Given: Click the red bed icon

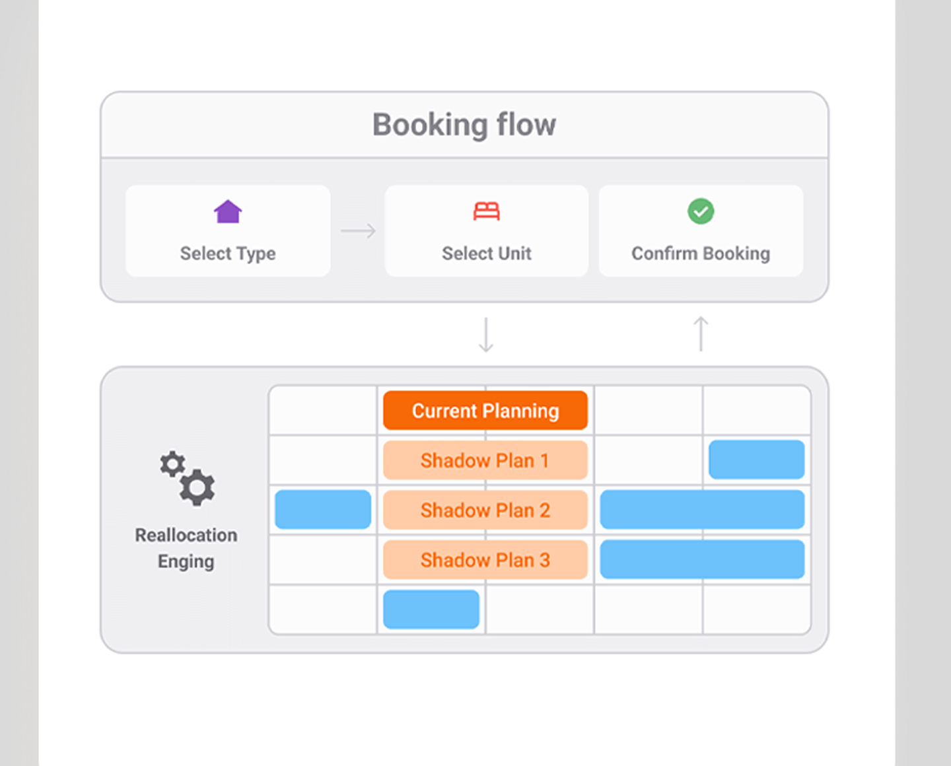Looking at the screenshot, I should 487,211.
